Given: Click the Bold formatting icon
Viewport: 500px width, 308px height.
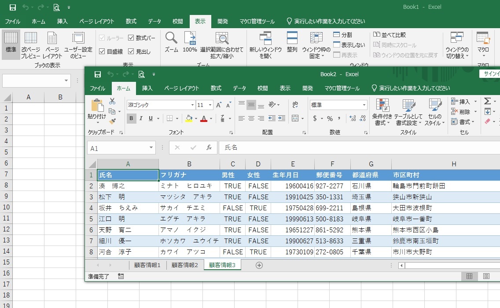Looking at the screenshot, I should coord(131,118).
